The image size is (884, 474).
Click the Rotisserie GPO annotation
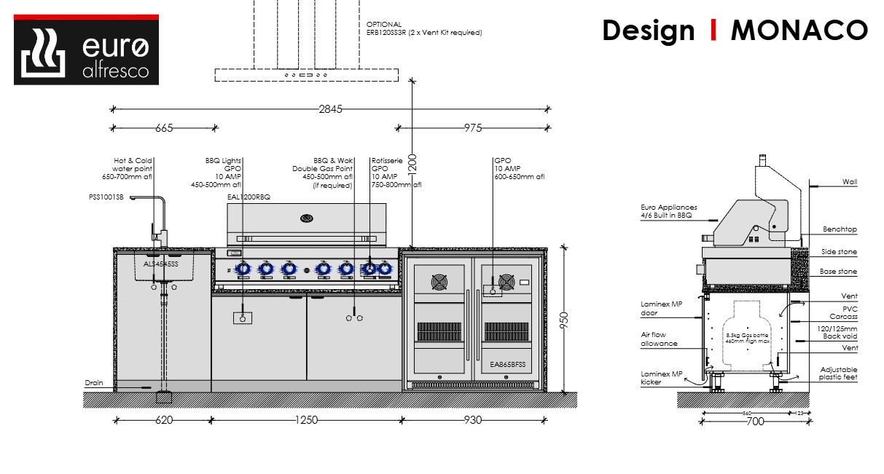tap(396, 172)
